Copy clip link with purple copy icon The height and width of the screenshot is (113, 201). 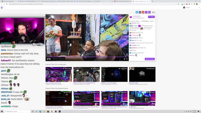click(x=149, y=12)
